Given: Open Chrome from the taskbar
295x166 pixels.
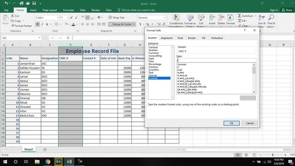Looking at the screenshot, I should pyautogui.click(x=48, y=162).
